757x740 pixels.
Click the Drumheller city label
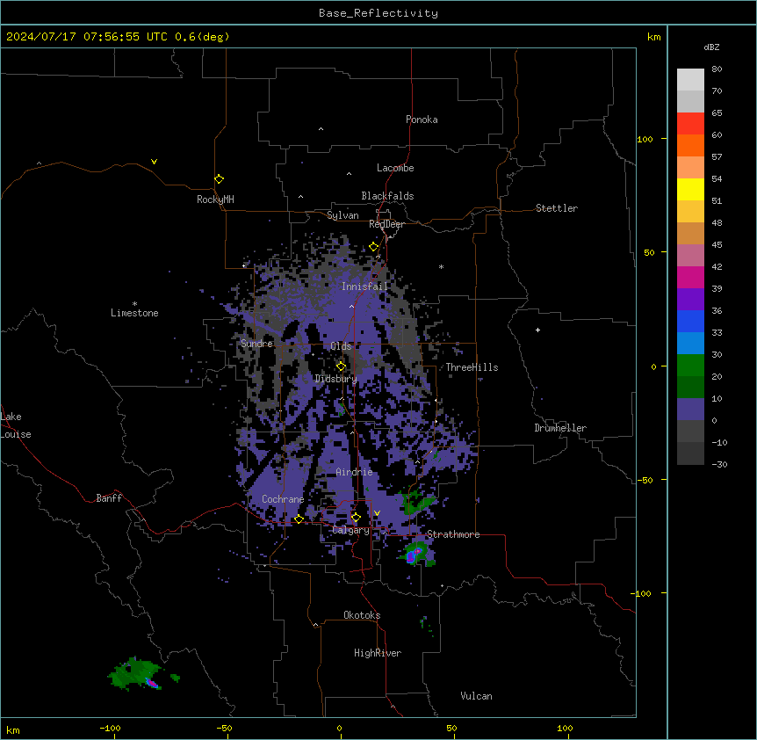[x=560, y=428]
